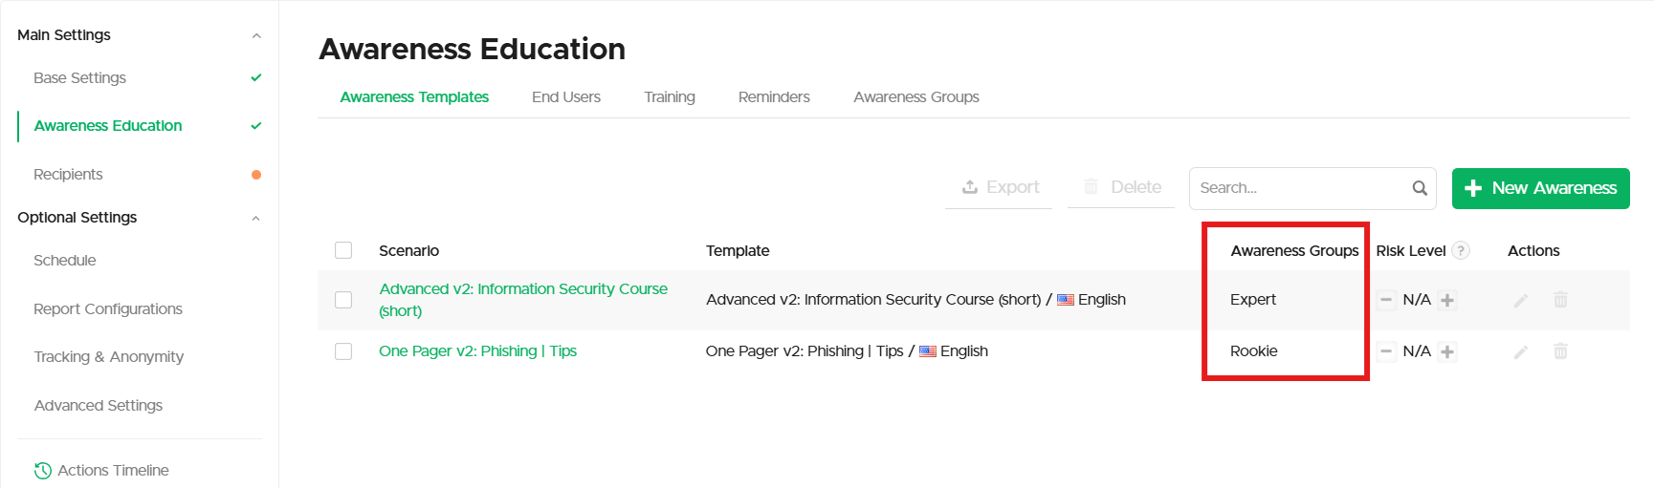Collapse the Optional Settings section
This screenshot has height=488, width=1654.
(255, 219)
